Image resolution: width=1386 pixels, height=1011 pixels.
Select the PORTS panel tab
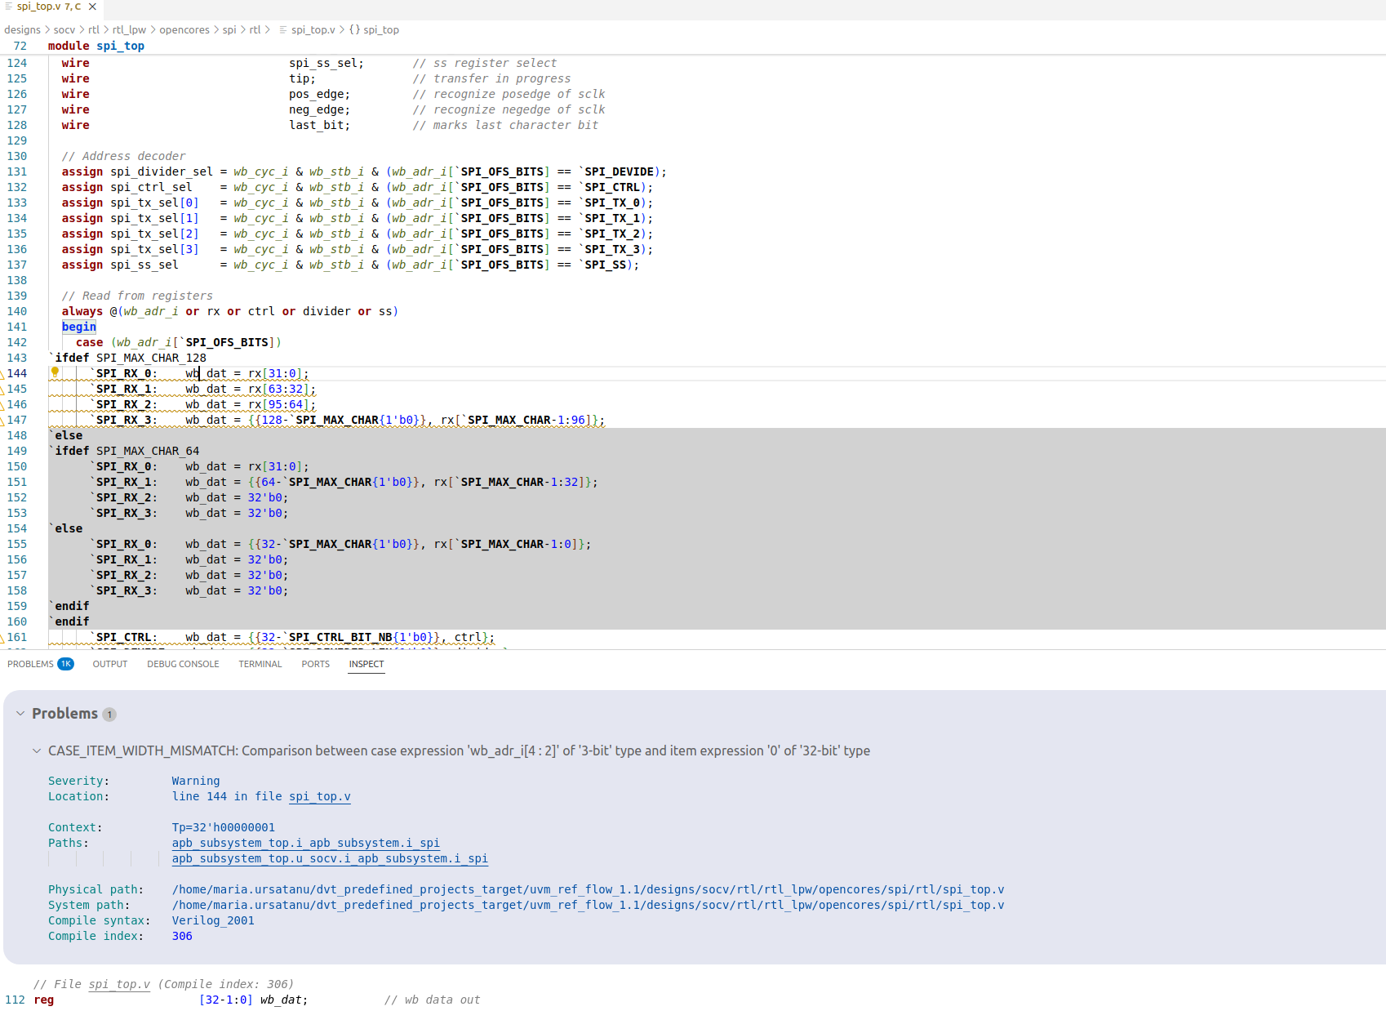315,664
